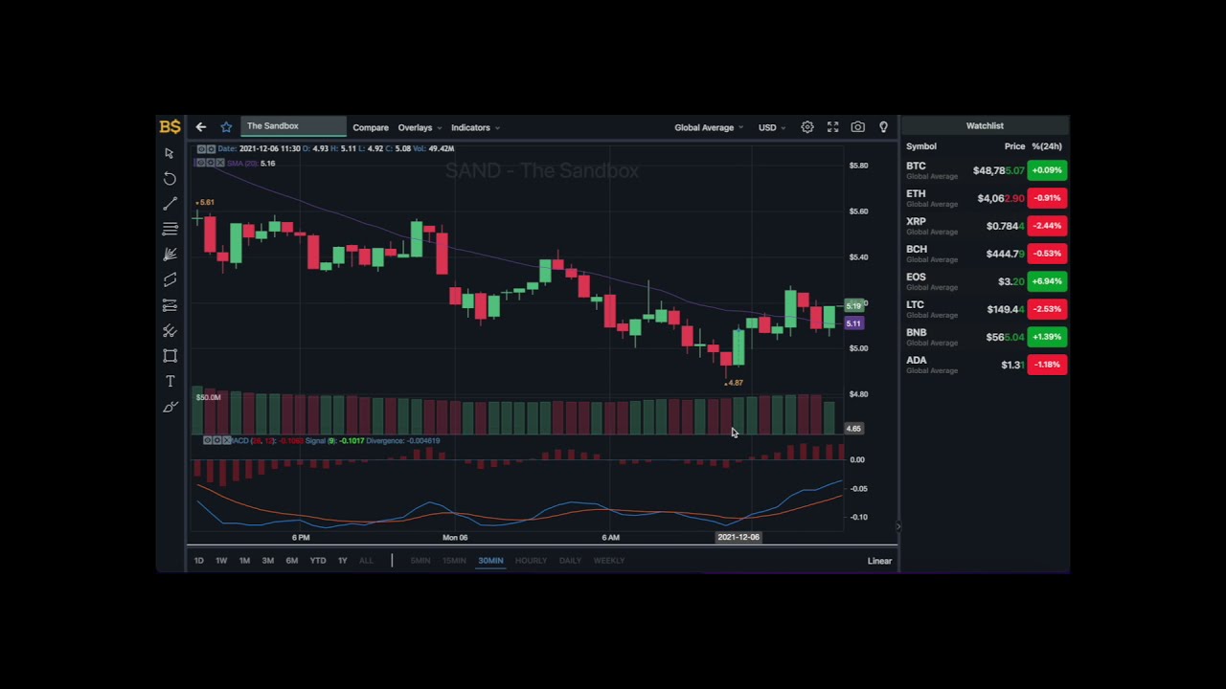Screen dimensions: 1226x689
Task: Open BCH in the watchlist
Action: (987, 254)
